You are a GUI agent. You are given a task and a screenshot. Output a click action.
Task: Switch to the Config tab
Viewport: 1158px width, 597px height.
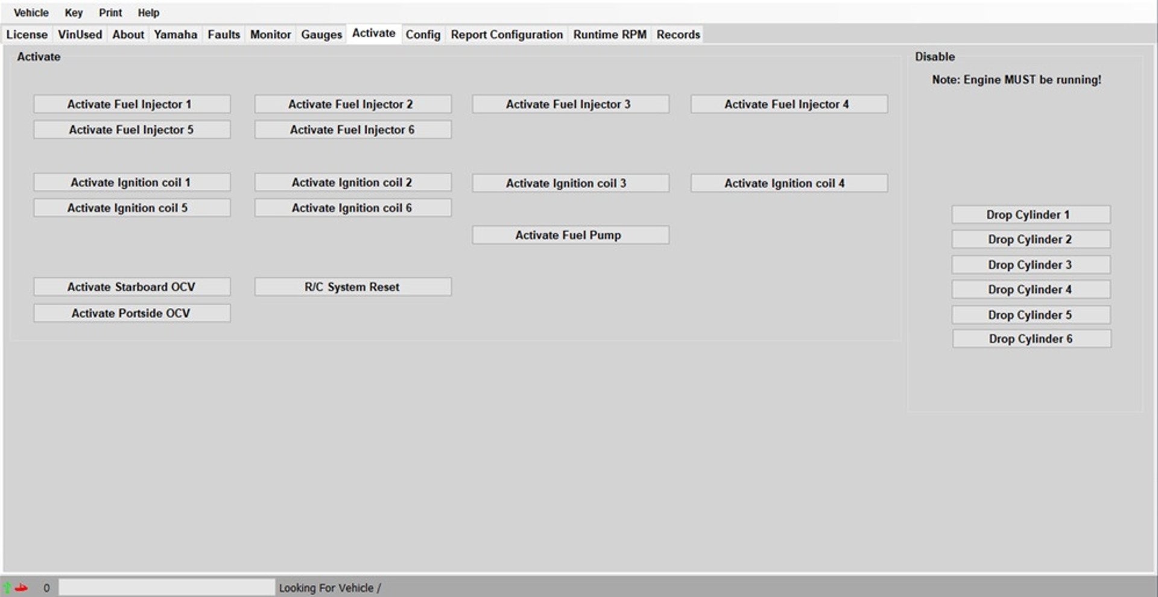coord(423,34)
